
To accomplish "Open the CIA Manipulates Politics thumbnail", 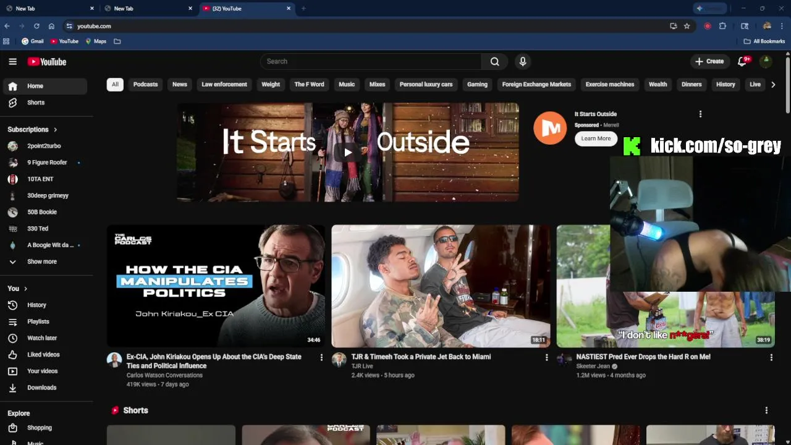I will [x=216, y=286].
